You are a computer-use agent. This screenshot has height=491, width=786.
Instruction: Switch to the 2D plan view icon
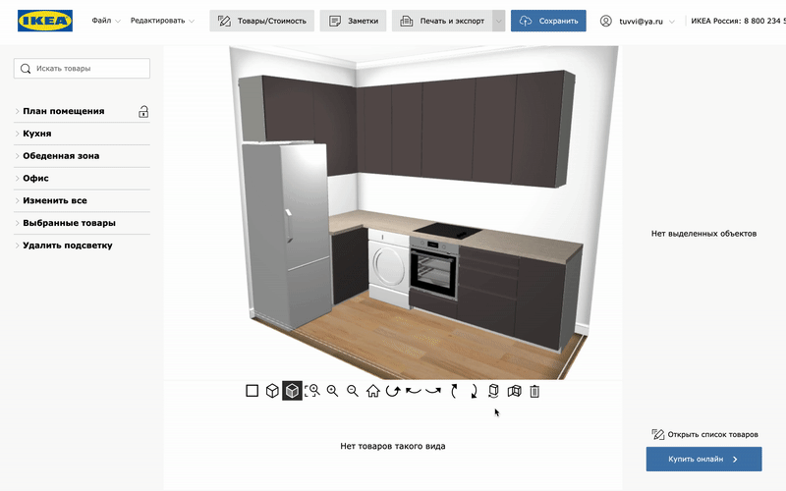point(253,391)
